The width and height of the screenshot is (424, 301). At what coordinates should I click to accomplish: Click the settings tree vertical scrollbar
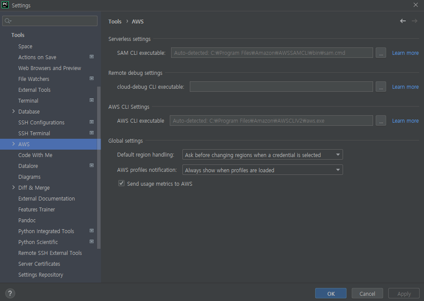click(99, 167)
